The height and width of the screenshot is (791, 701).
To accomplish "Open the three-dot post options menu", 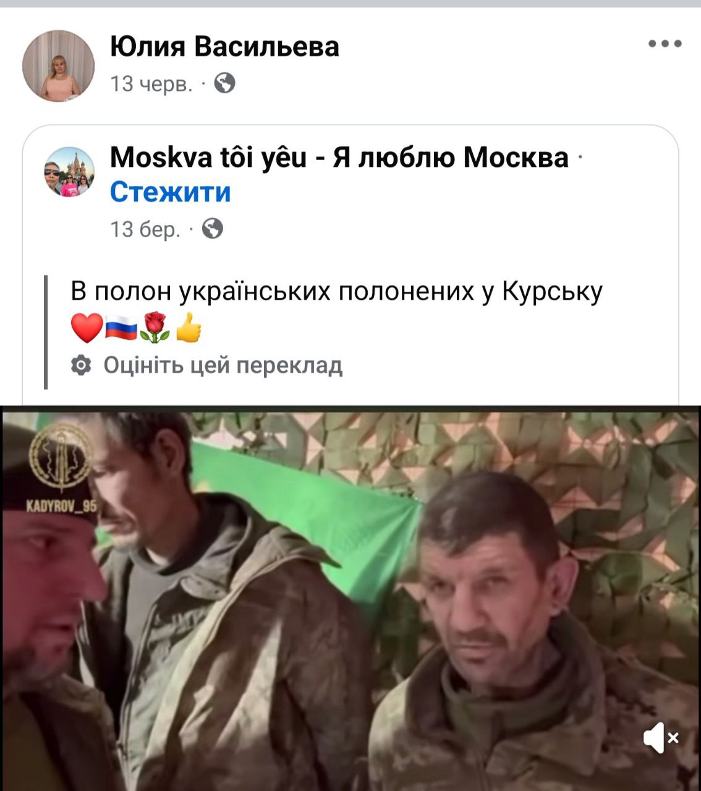I will click(x=665, y=44).
